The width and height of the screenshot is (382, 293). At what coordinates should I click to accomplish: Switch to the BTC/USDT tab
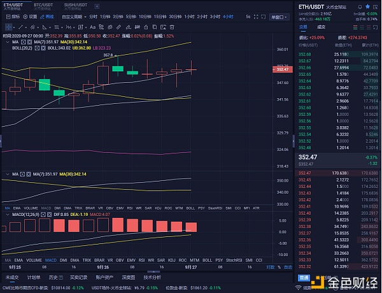pyautogui.click(x=43, y=6)
